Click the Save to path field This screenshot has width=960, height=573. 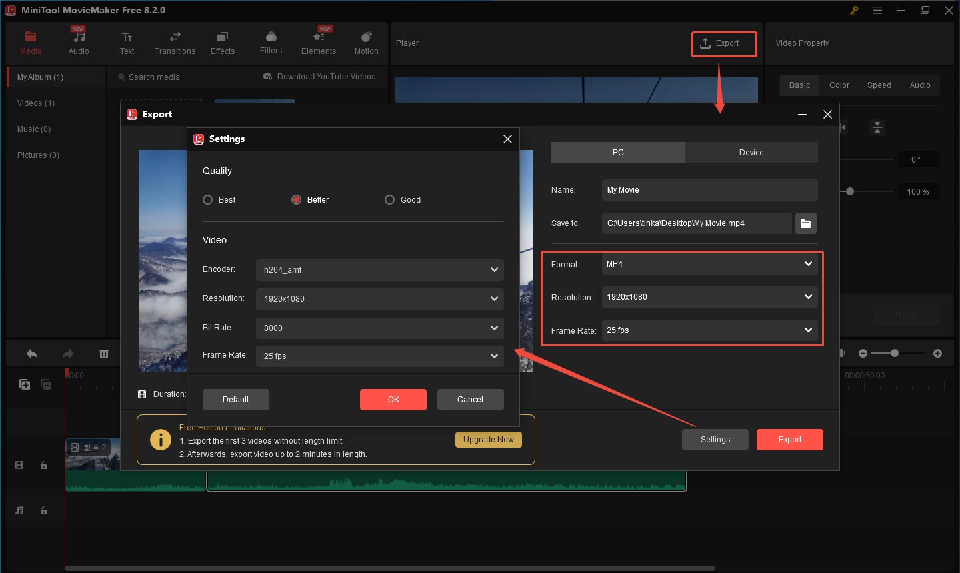click(697, 223)
